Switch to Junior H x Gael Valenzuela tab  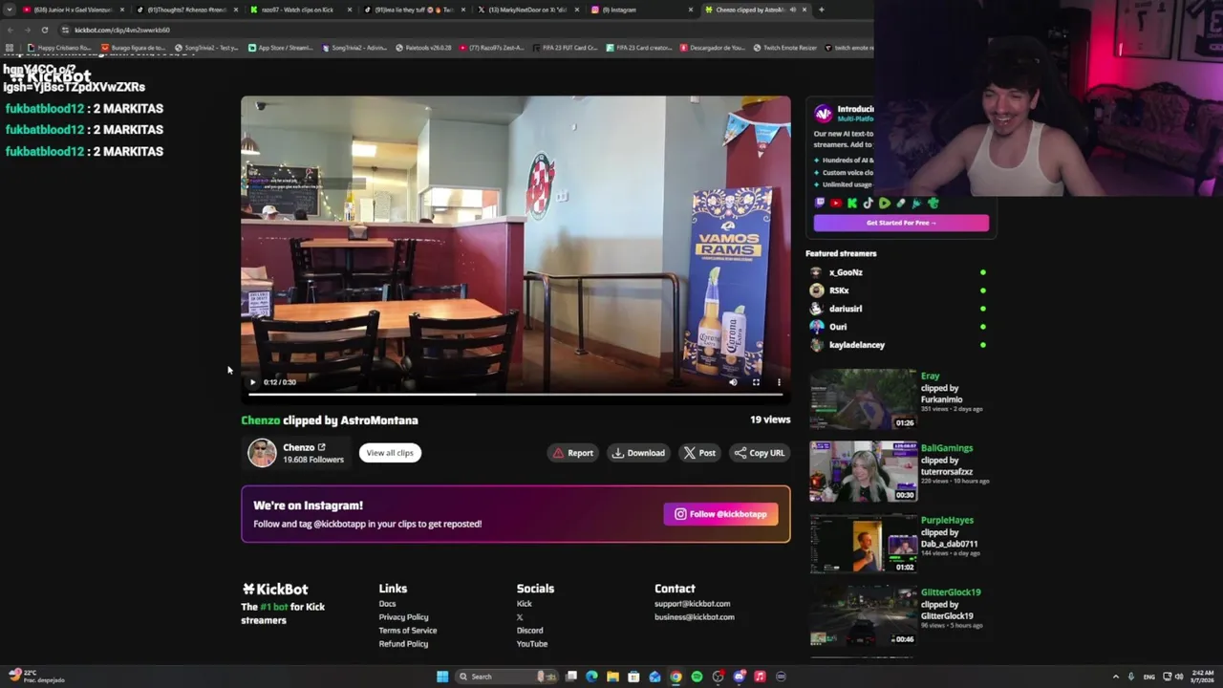pos(73,10)
